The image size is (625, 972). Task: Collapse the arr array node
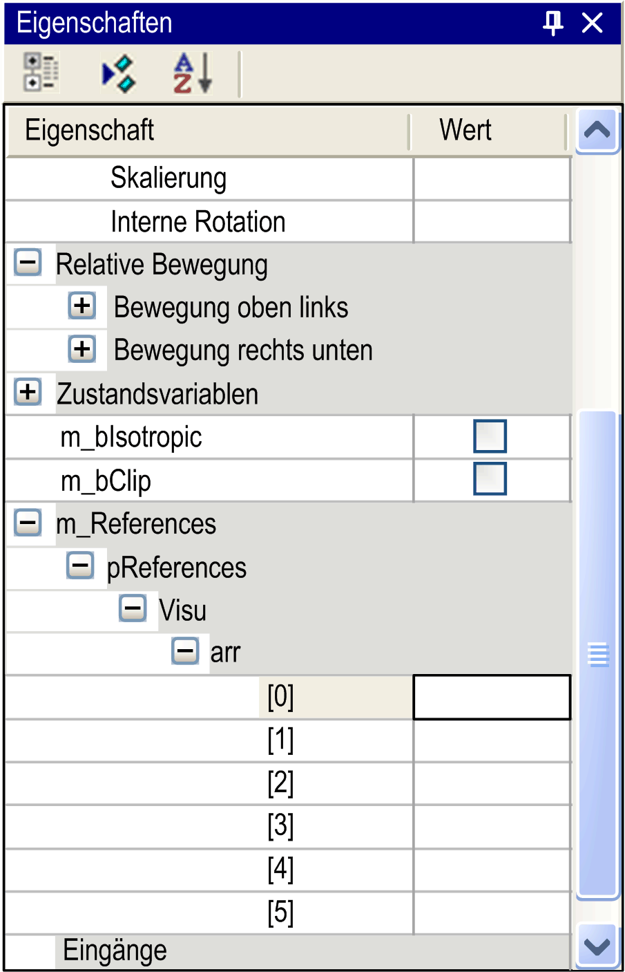pos(185,651)
